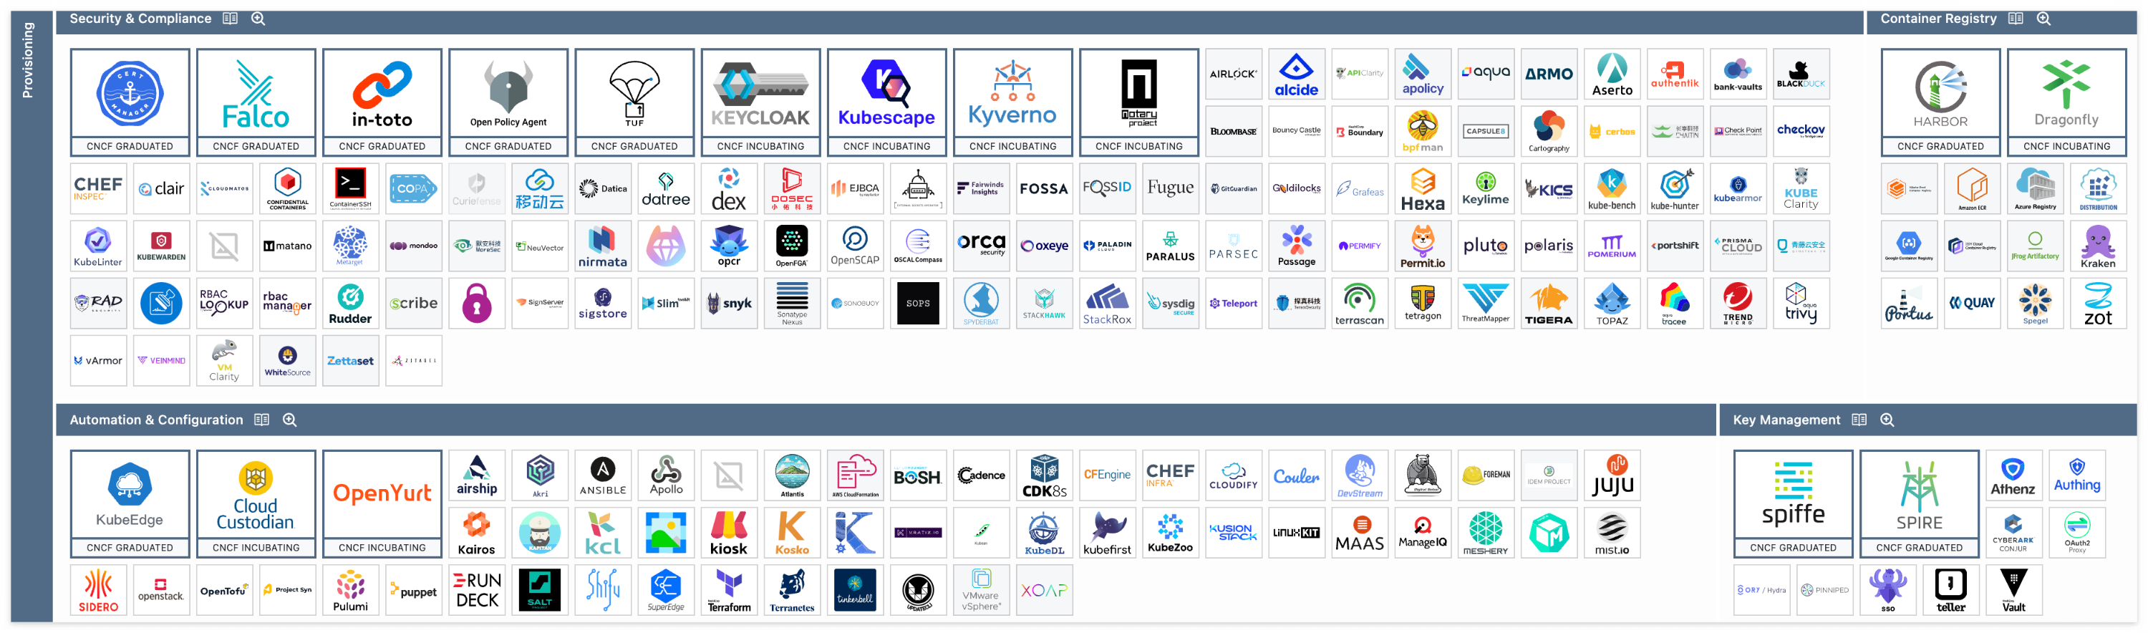This screenshot has height=633, width=2148.
Task: Click the OpenTofu logo tile
Action: pos(224,589)
